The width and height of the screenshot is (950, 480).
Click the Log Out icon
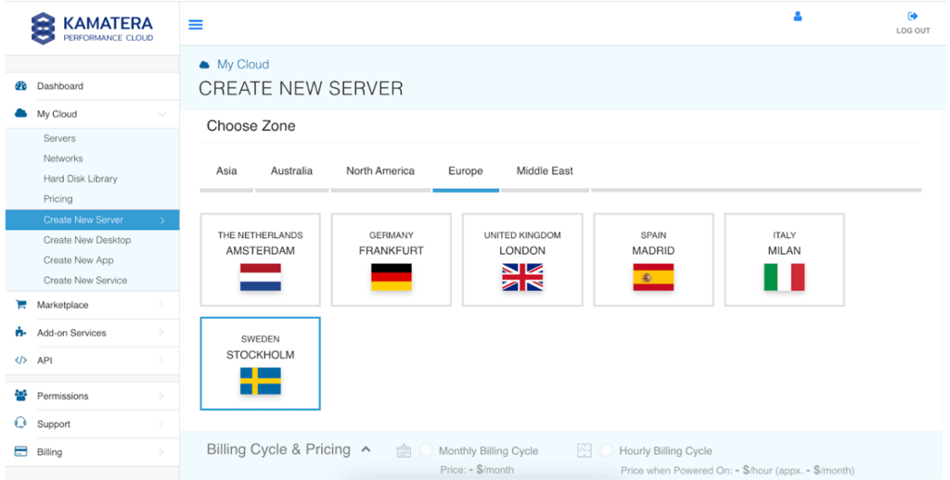click(913, 17)
